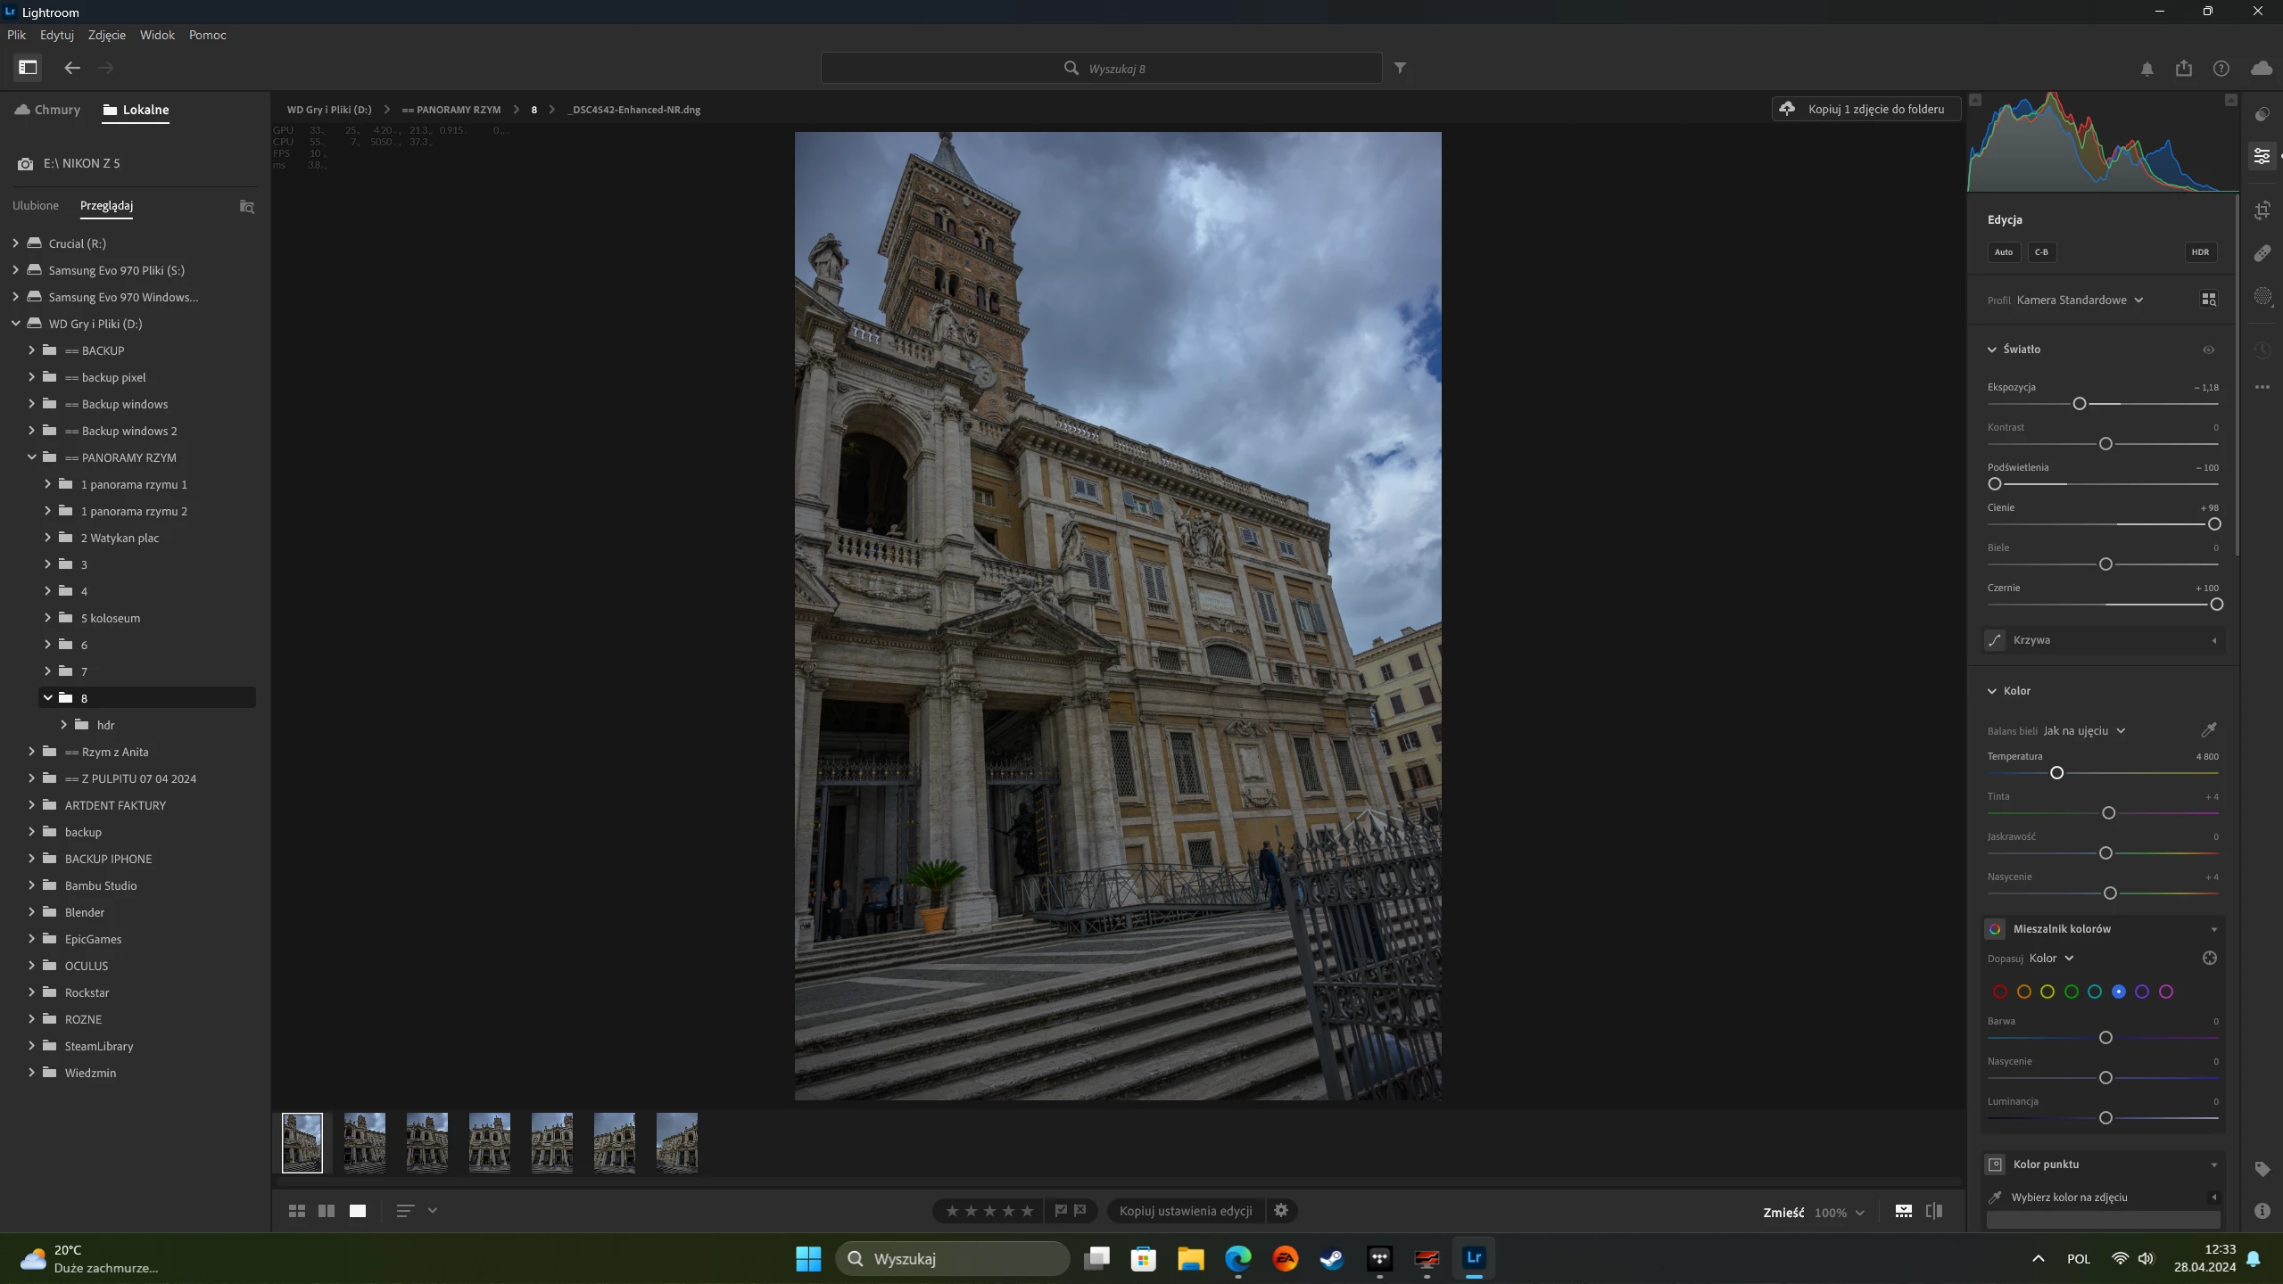Select the Healing brush tool
2283x1284 pixels.
coord(2262,254)
